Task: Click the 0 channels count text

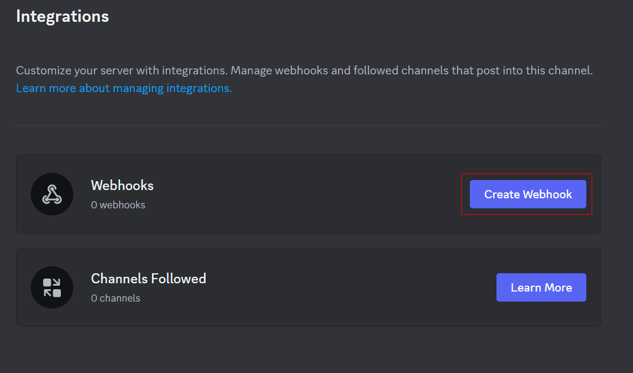Action: click(115, 298)
